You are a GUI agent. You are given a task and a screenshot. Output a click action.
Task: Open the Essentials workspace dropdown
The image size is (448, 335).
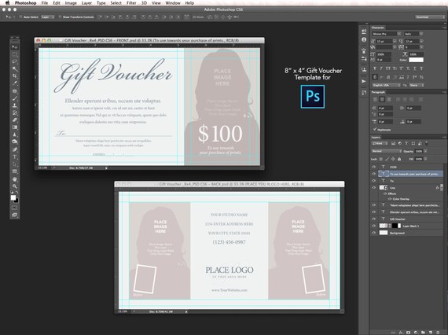click(x=430, y=17)
